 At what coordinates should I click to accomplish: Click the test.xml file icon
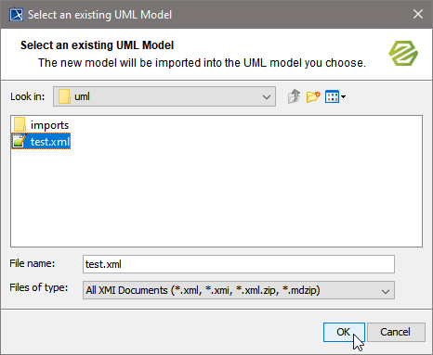[20, 142]
